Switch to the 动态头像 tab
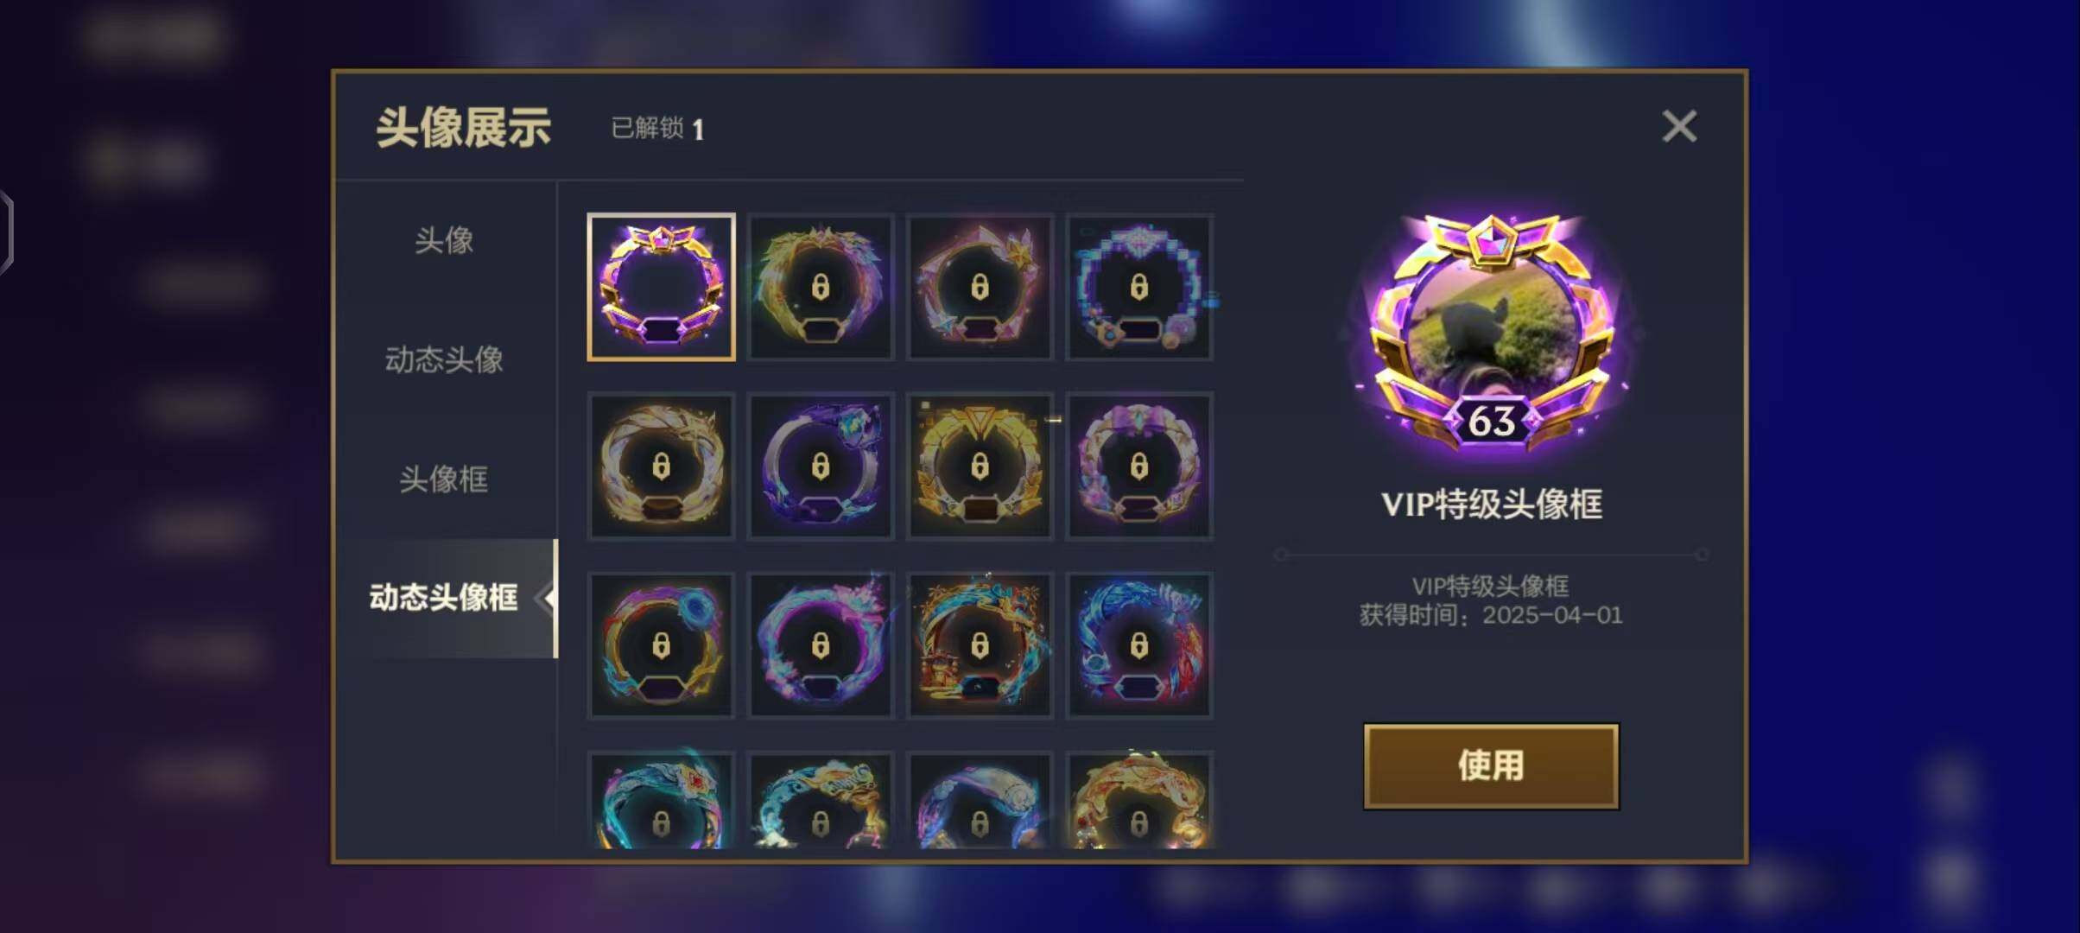Screen dimensions: 2080x933 pos(444,359)
